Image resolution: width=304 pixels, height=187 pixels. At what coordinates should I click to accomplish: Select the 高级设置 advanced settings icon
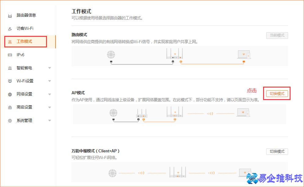[x=10, y=107]
